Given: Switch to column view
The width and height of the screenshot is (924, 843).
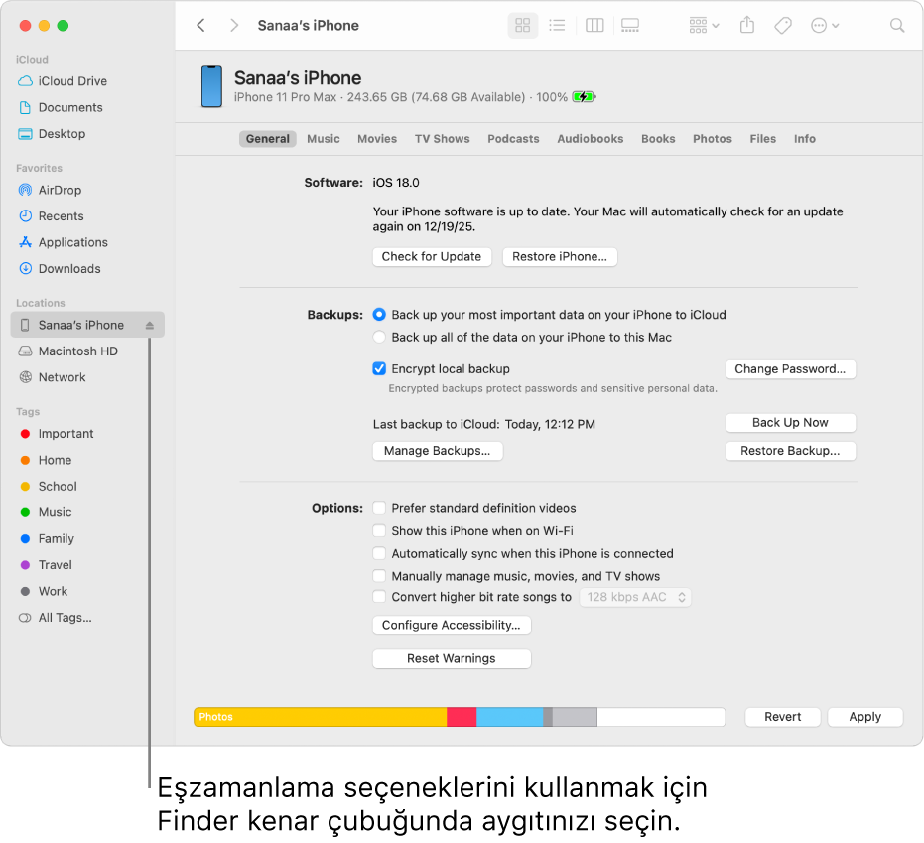Looking at the screenshot, I should pyautogui.click(x=594, y=26).
